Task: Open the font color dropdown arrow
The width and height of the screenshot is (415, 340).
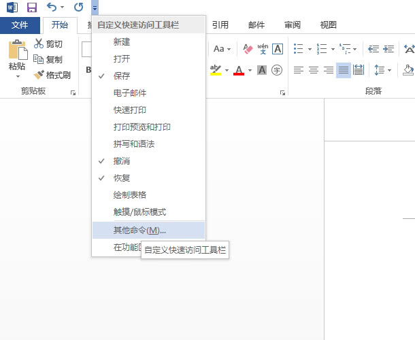Action: [x=250, y=70]
